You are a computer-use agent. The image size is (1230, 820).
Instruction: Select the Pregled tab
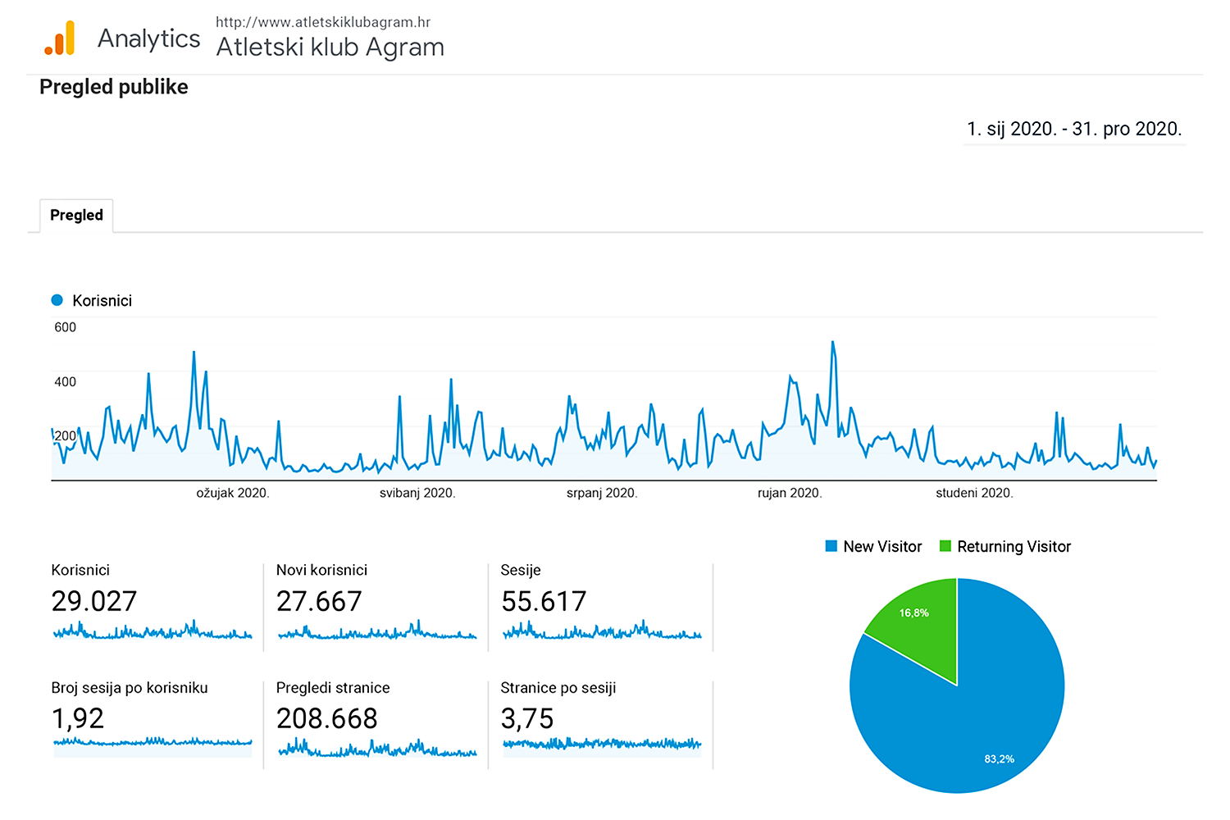[x=76, y=216]
